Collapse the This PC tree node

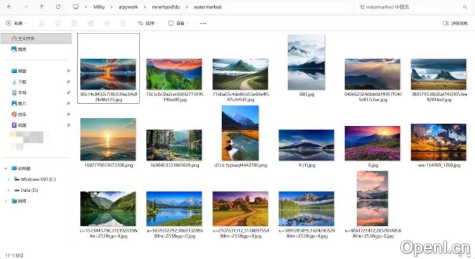coord(5,168)
